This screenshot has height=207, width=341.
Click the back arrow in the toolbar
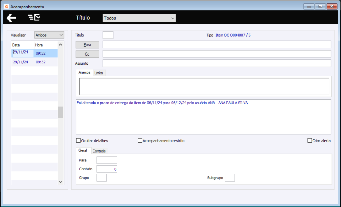(11, 18)
